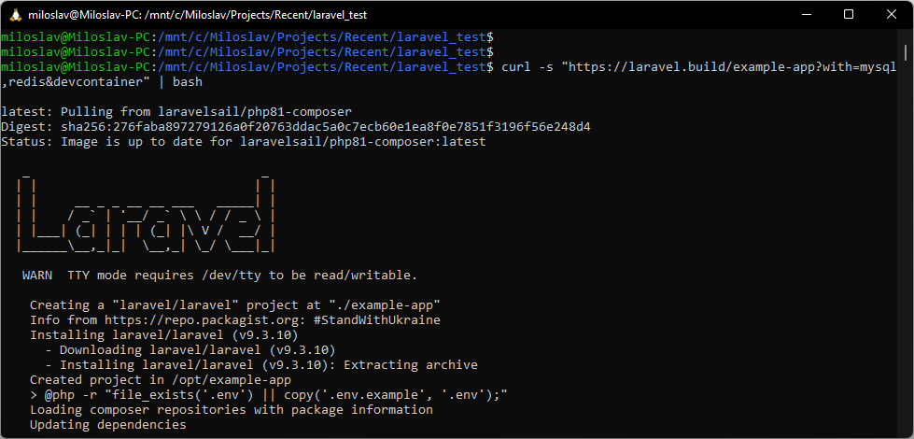The image size is (914, 439).
Task: Click 'Creating a "laravel/laravel" project' line
Action: pos(235,304)
